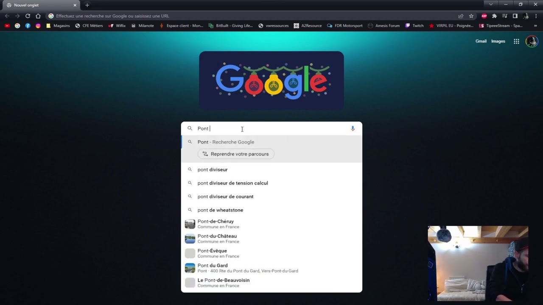This screenshot has width=543, height=305.
Task: Reload the page
Action: pyautogui.click(x=28, y=16)
